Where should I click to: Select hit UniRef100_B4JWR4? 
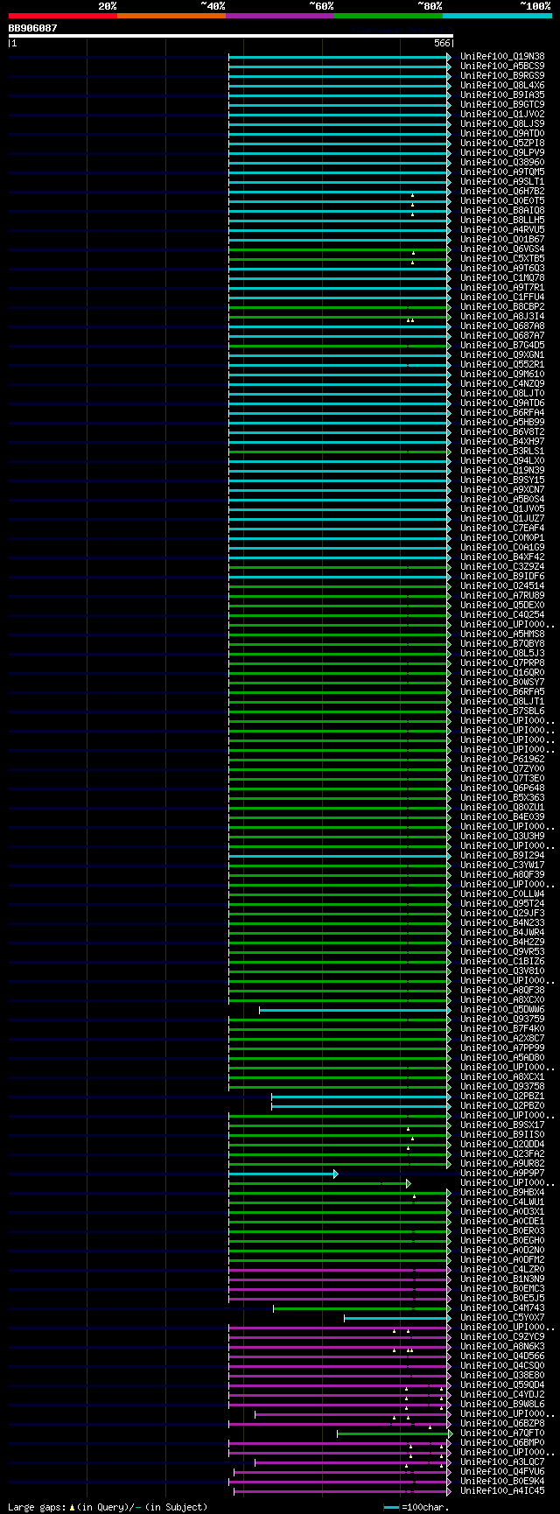click(x=502, y=932)
